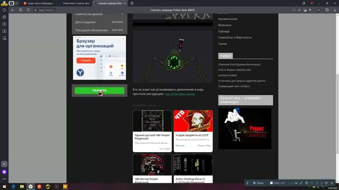Click the ppg-mod.ru address field

click(47, 10)
